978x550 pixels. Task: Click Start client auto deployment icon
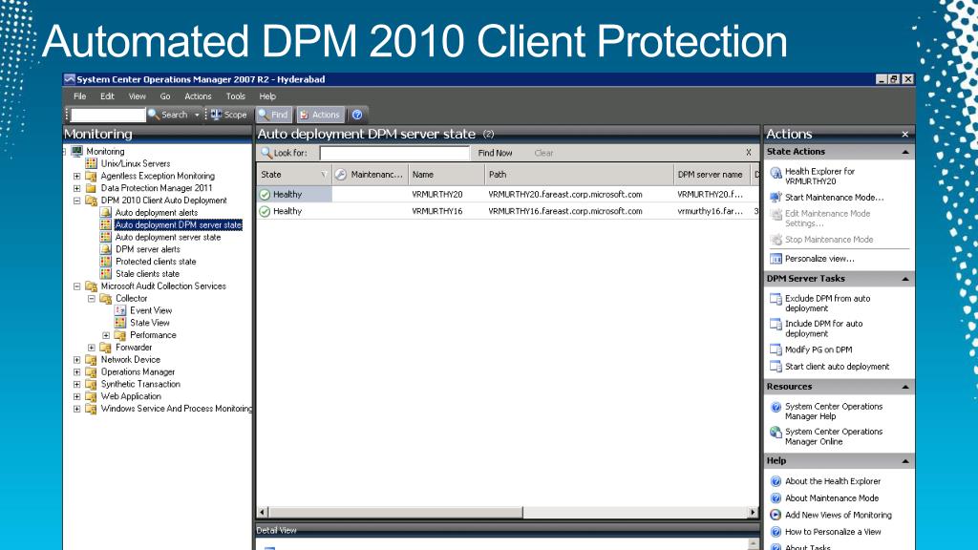(776, 367)
